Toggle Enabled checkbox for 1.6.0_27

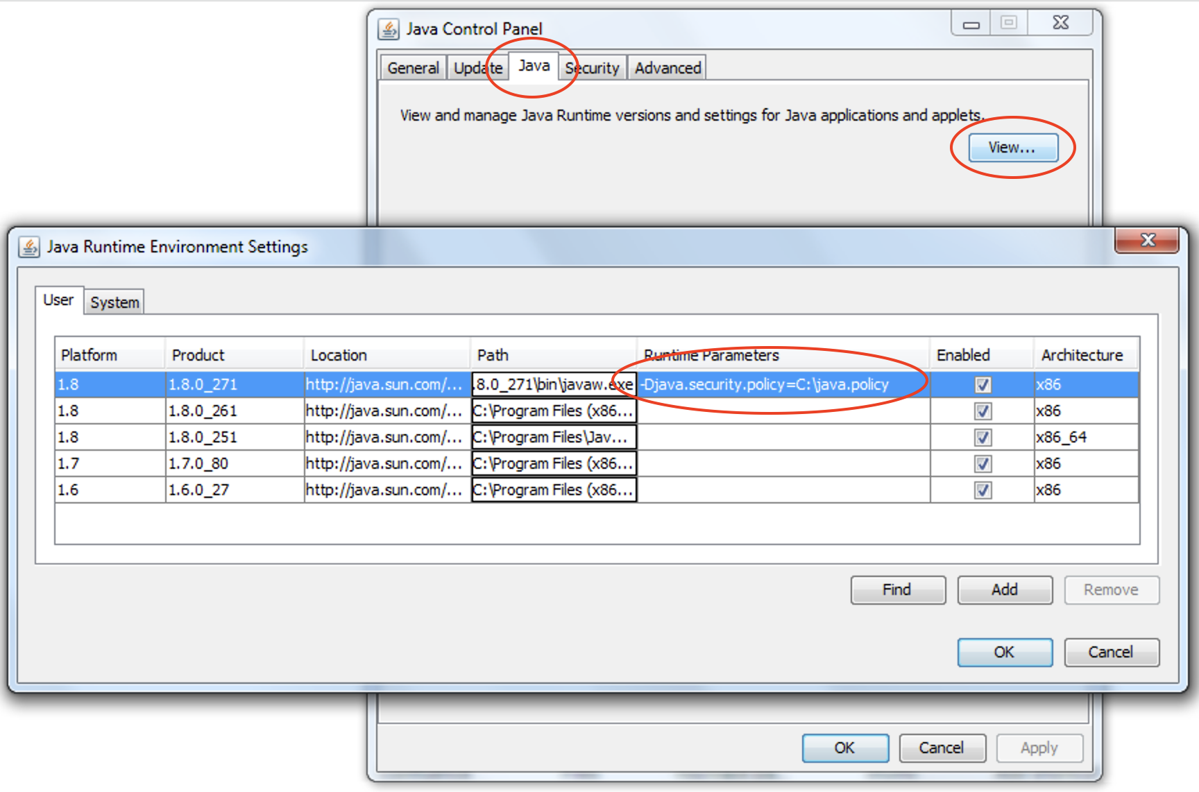click(x=983, y=490)
